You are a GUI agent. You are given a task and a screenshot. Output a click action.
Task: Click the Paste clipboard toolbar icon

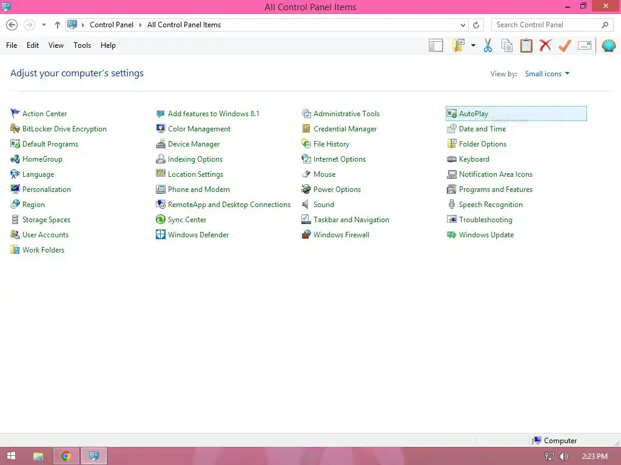(526, 45)
